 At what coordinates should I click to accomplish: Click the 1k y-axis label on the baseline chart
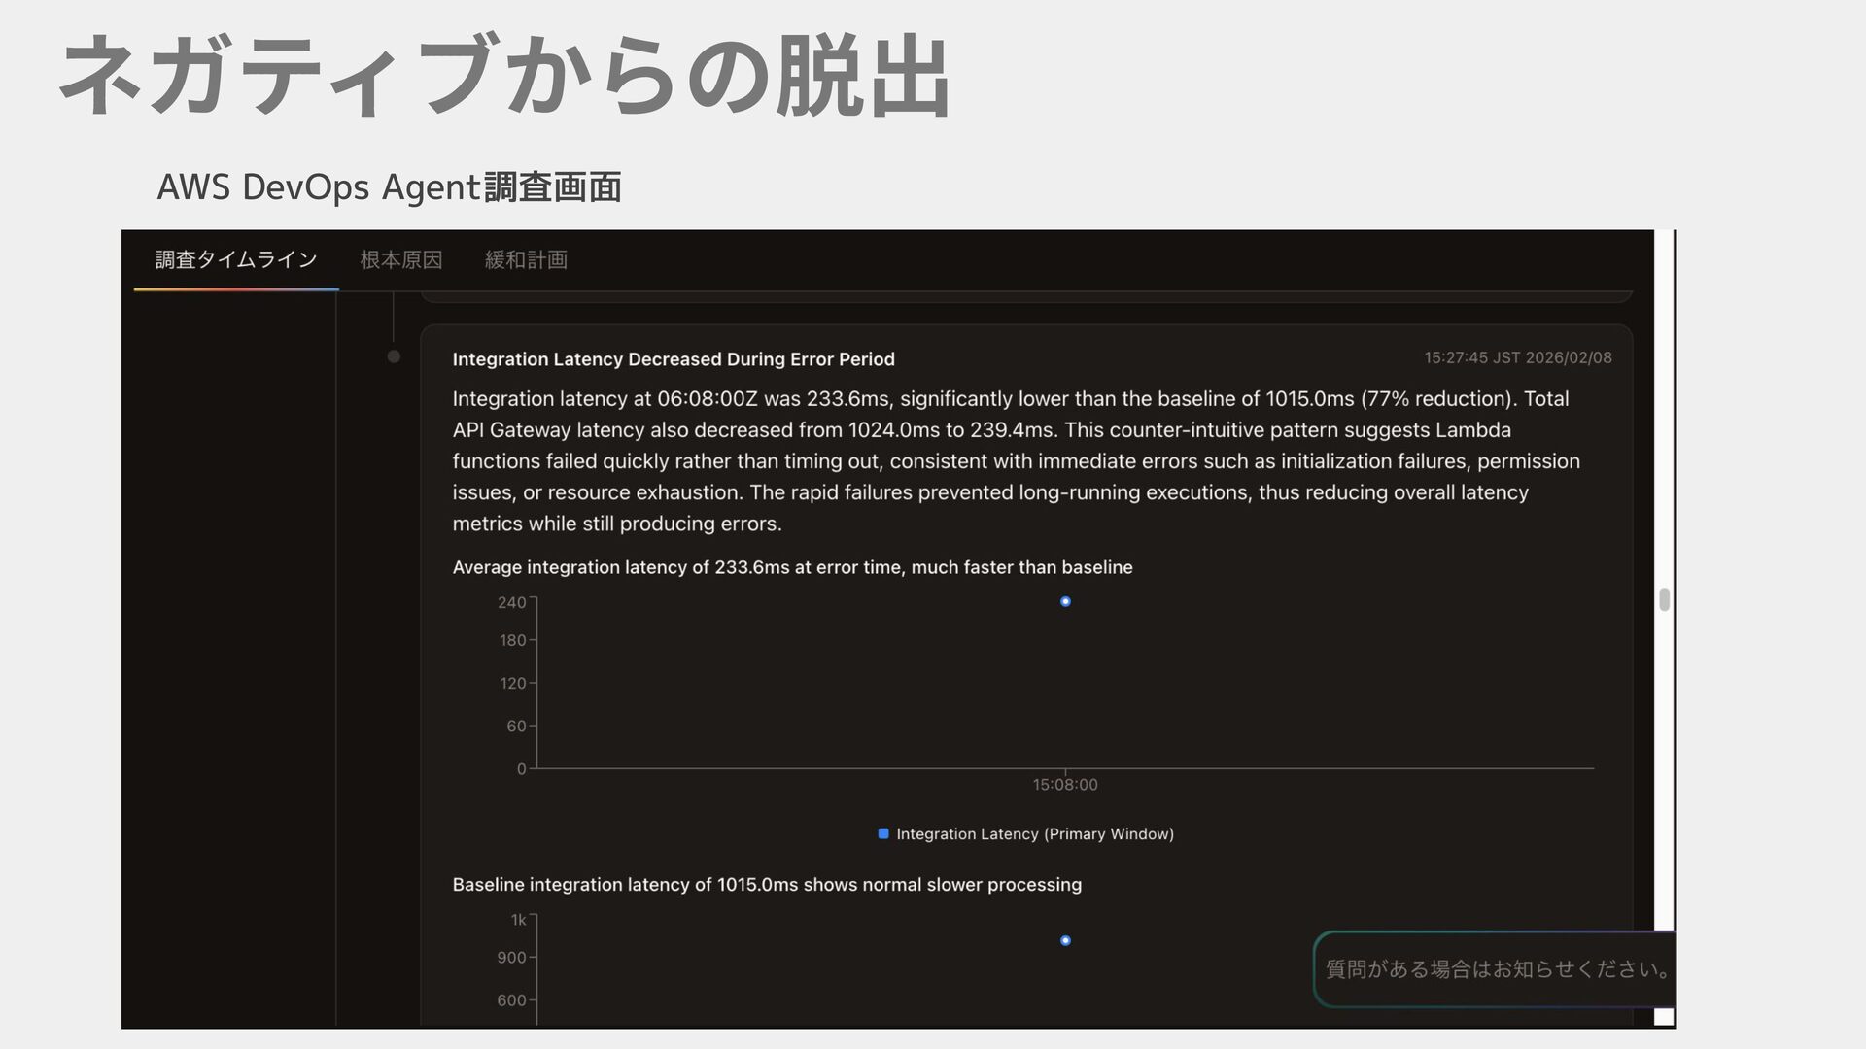(x=518, y=920)
